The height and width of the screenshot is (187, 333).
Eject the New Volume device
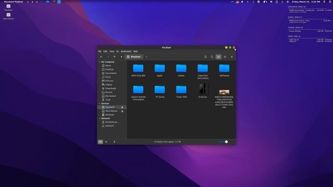click(x=122, y=111)
